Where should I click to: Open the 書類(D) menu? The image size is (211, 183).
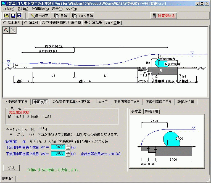pos(23,9)
